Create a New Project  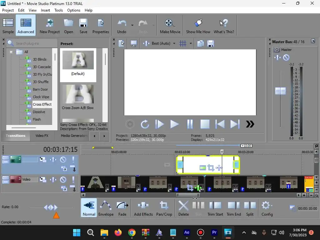click(x=50, y=26)
